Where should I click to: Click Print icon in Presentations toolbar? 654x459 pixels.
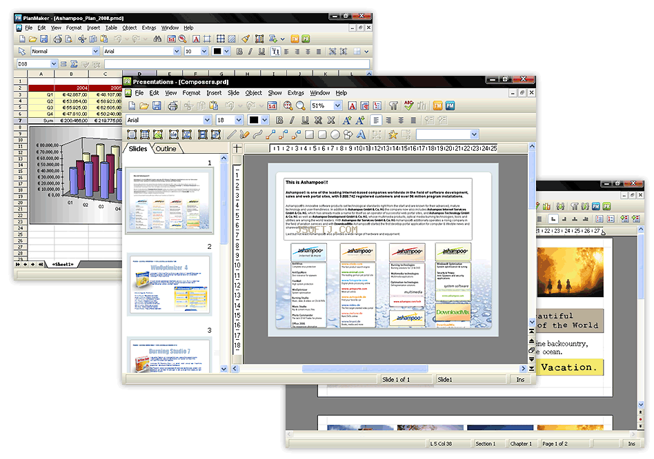[x=172, y=106]
